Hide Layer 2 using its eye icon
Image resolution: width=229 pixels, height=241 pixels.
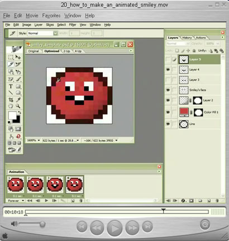[x=168, y=100]
